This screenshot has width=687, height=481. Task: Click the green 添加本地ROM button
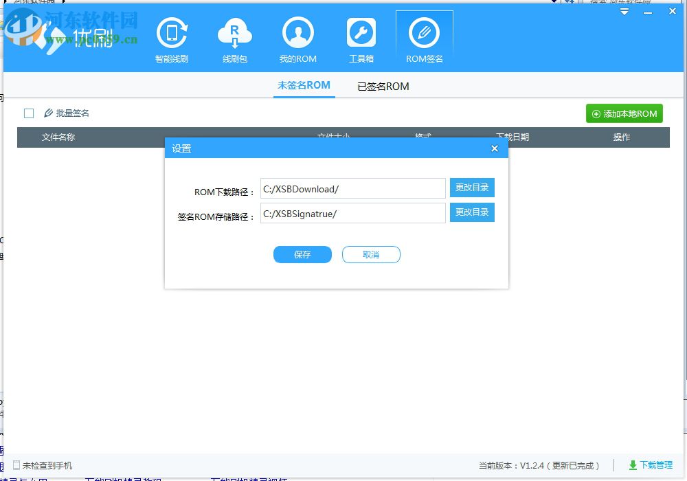click(624, 113)
